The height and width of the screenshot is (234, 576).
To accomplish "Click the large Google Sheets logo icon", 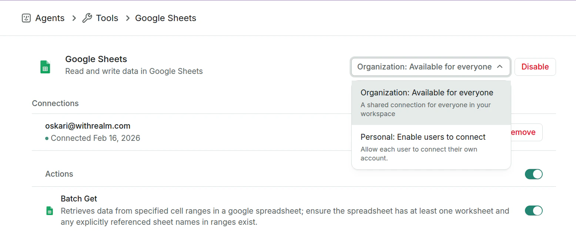I will click(45, 67).
